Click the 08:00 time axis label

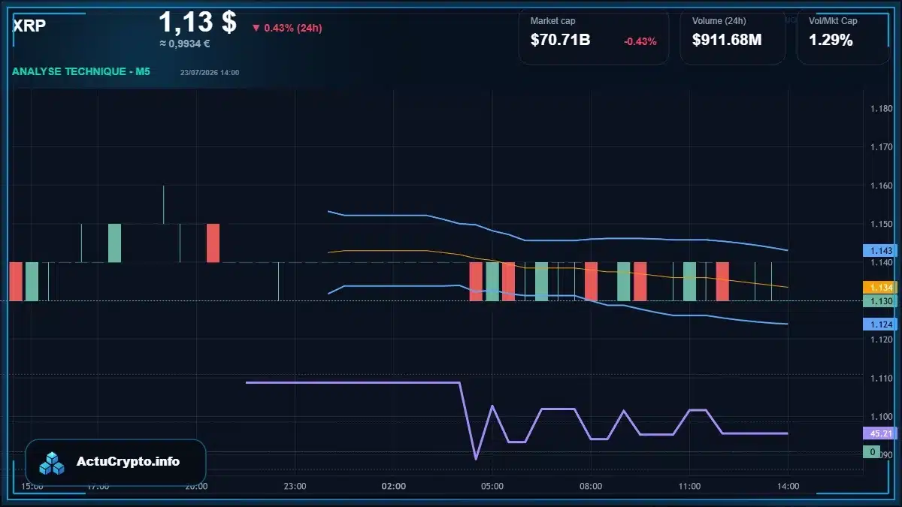[591, 486]
